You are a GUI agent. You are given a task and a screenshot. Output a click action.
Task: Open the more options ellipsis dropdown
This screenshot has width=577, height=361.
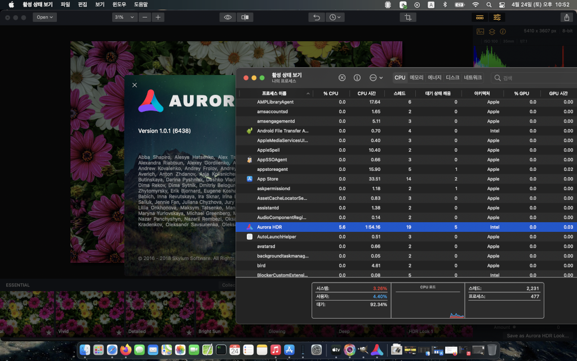pos(376,78)
